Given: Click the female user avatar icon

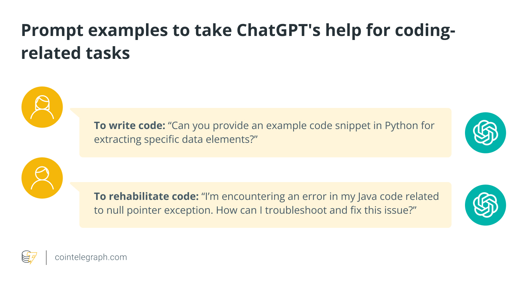Looking at the screenshot, I should point(42,107).
